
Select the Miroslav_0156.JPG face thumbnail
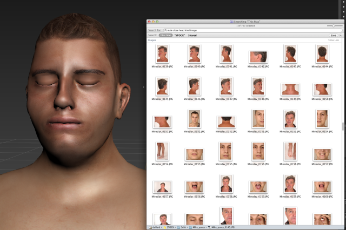(x=258, y=151)
